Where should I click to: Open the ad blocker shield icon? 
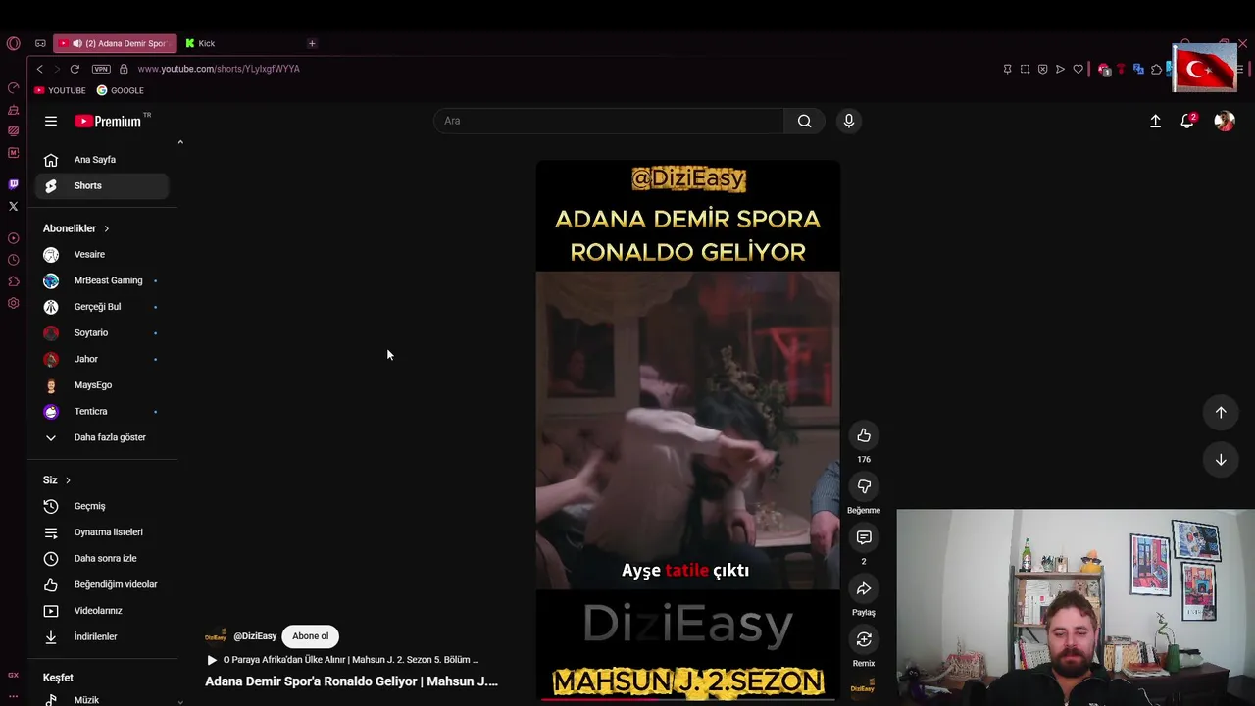tap(1042, 69)
